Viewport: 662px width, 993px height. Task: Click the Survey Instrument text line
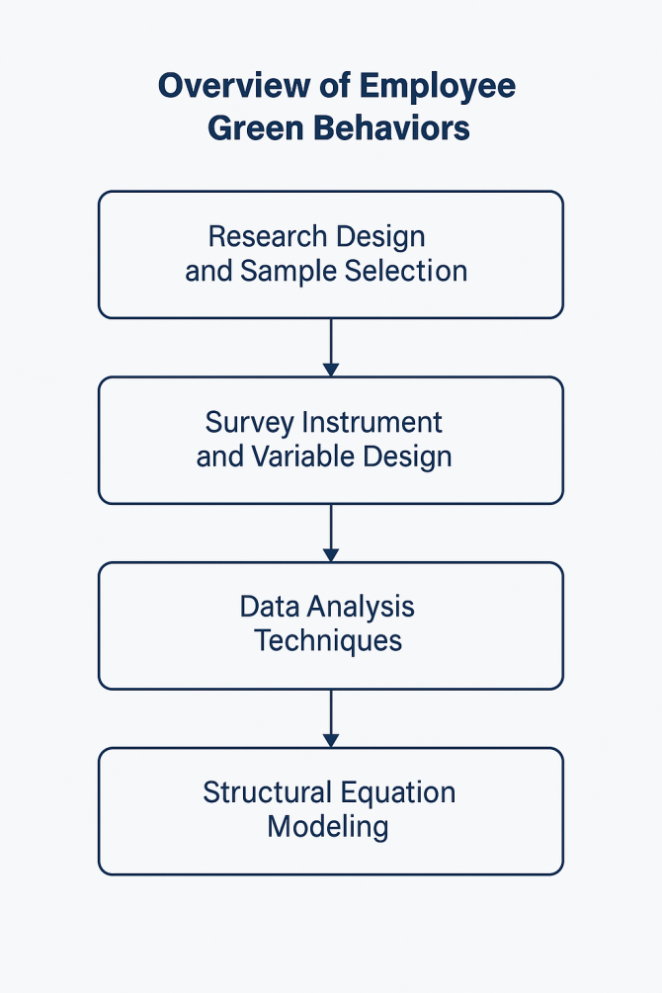tap(324, 423)
